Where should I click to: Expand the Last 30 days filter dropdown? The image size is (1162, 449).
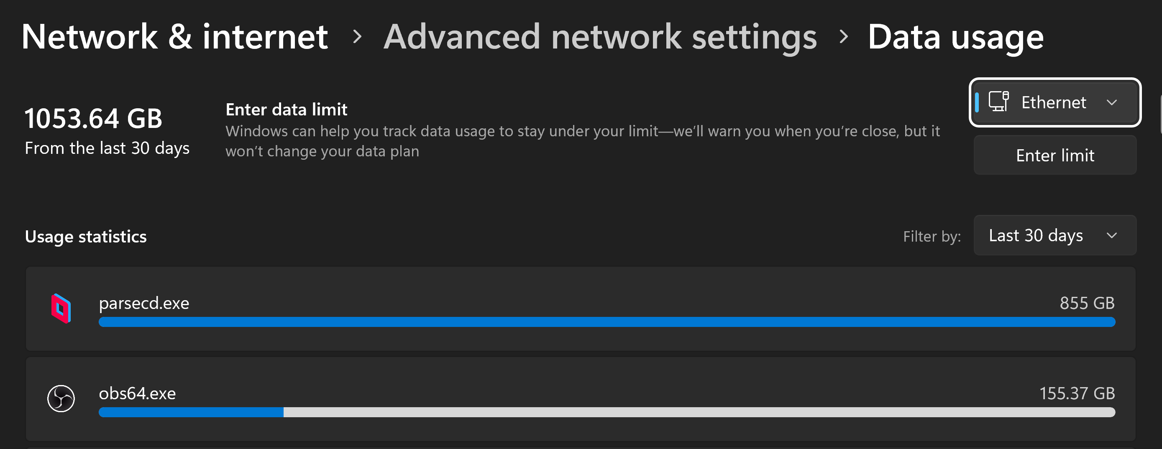1055,235
